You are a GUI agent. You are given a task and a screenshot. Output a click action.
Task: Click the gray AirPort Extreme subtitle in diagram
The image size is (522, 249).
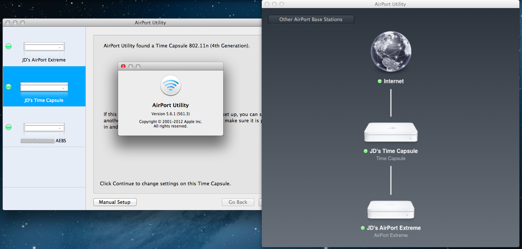pos(391,235)
